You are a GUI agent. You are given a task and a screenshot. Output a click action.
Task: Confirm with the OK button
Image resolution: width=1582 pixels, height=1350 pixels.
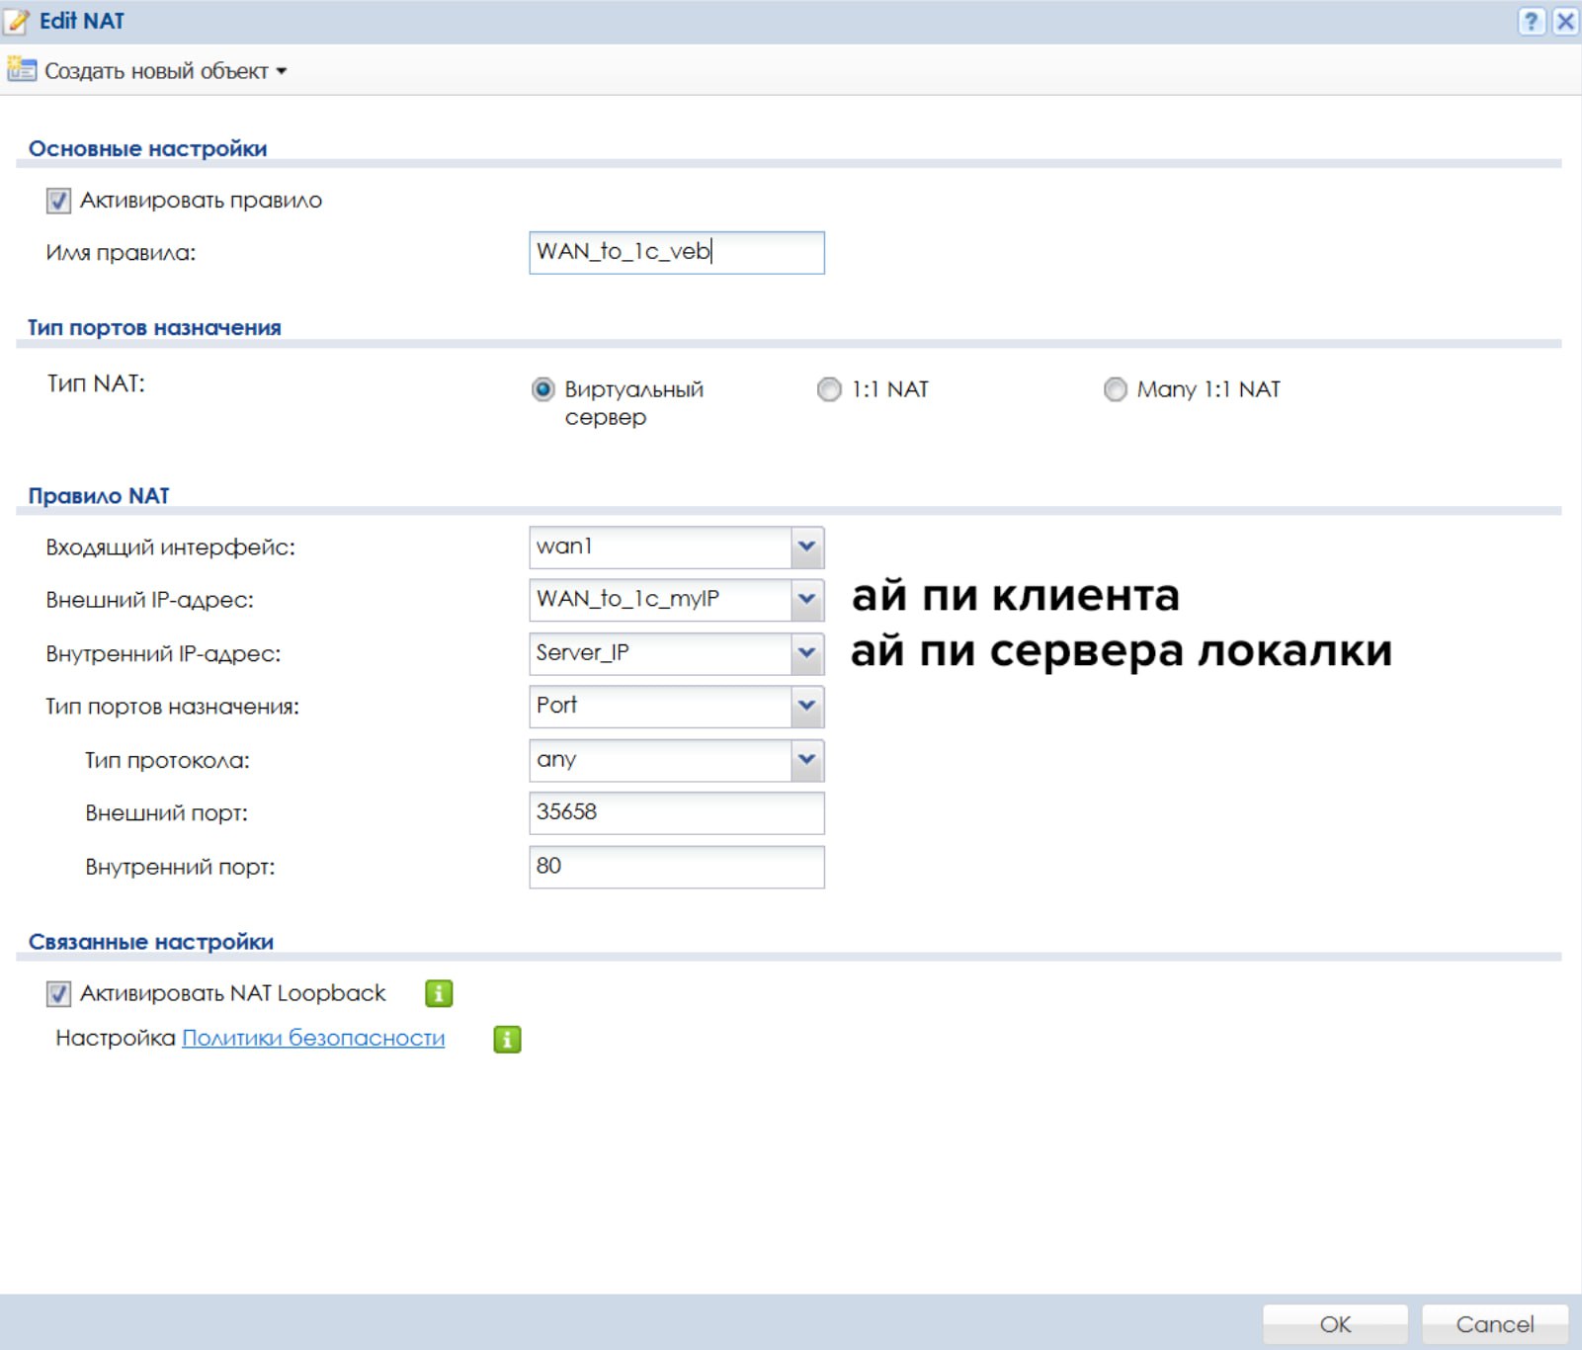point(1335,1324)
